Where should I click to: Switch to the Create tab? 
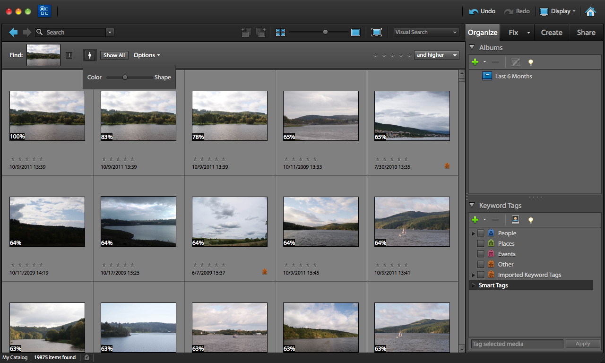[x=552, y=33]
